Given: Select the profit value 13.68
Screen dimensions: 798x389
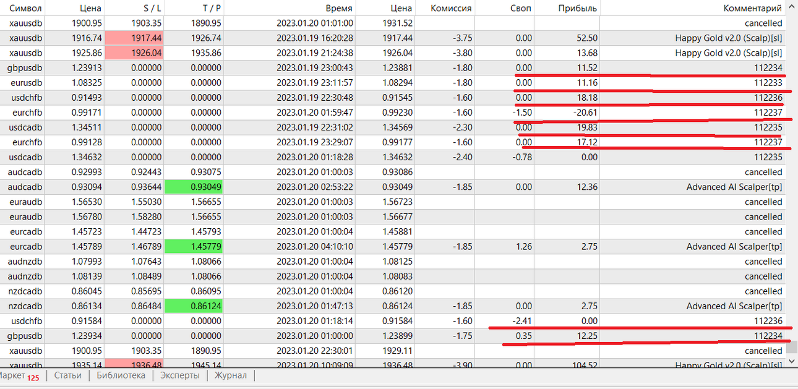Looking at the screenshot, I should point(586,53).
